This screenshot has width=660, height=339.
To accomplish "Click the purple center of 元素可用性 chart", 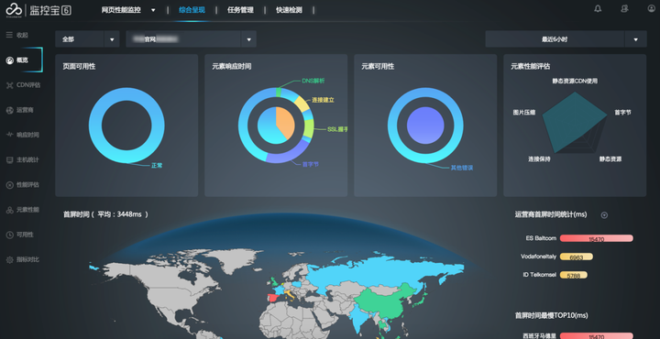I will [425, 126].
